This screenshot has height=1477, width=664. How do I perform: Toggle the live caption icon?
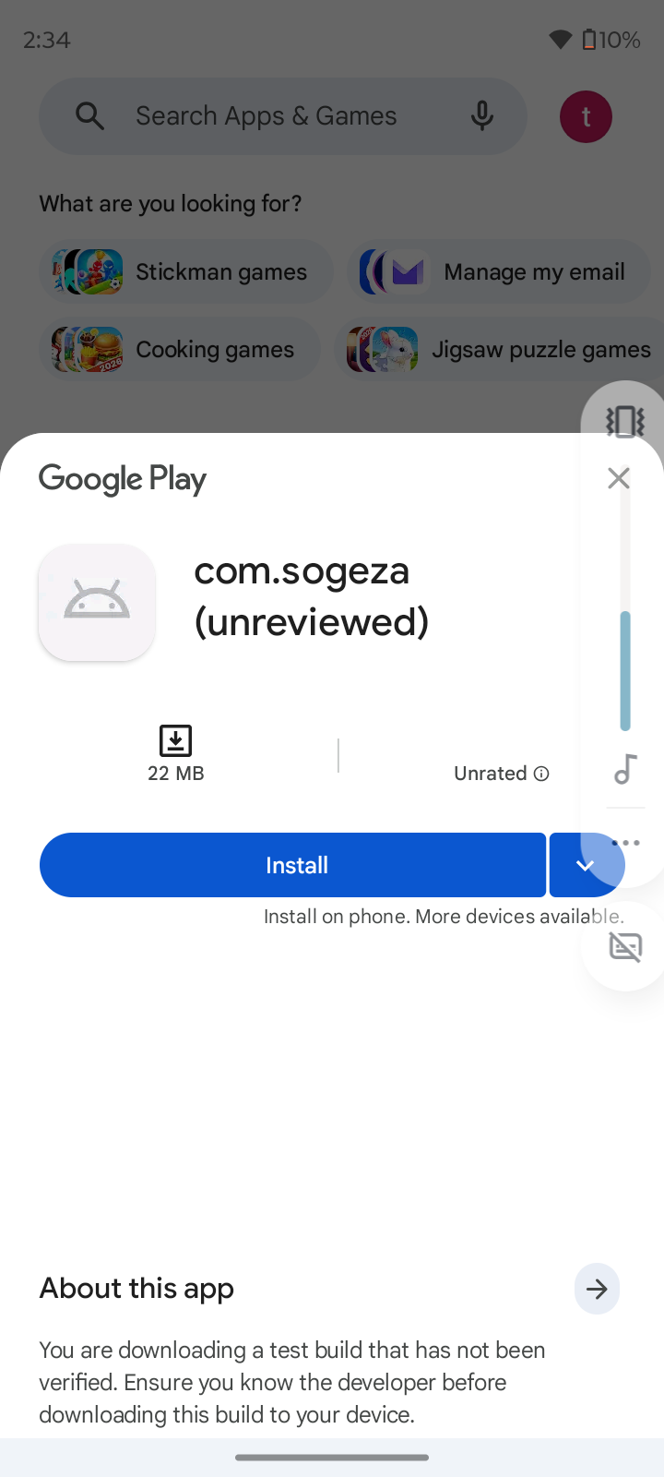(625, 946)
